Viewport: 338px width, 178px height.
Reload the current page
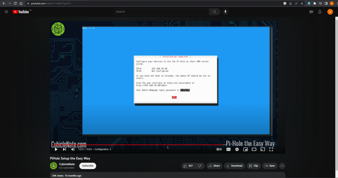click(15, 3)
